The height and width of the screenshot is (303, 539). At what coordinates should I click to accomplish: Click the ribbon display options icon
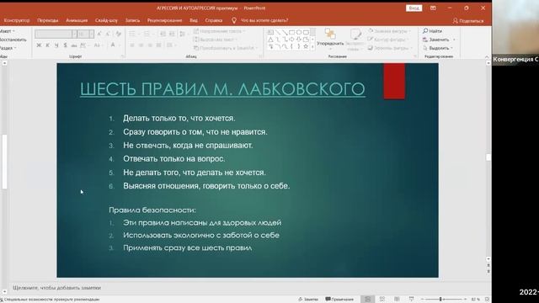[433, 8]
